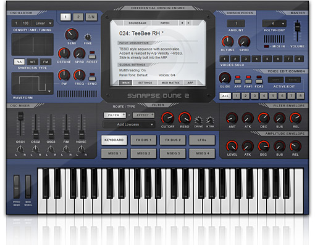The image size is (315, 245).
Task: Click the oscillator FREQ knob
Action: pos(79,75)
